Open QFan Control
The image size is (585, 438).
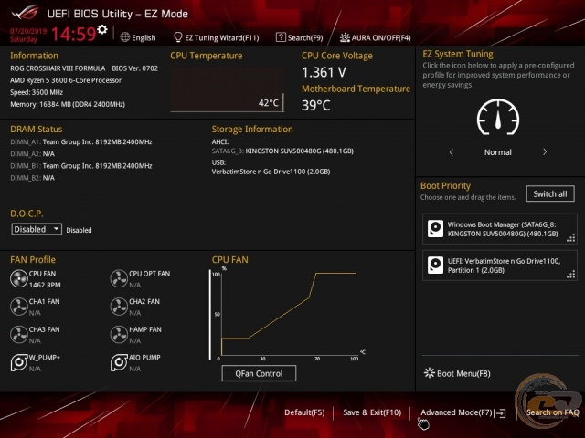click(259, 373)
